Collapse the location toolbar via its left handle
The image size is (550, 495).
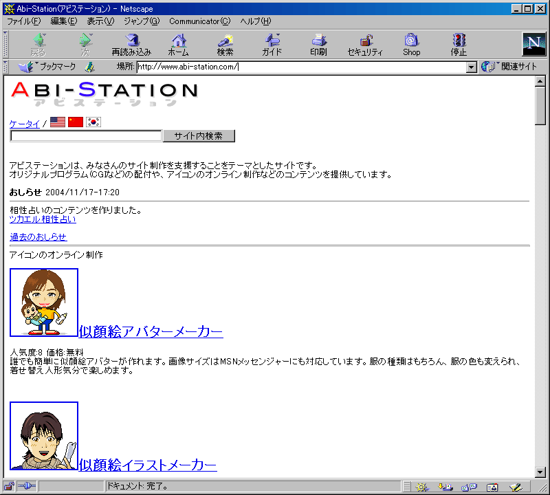[5, 67]
